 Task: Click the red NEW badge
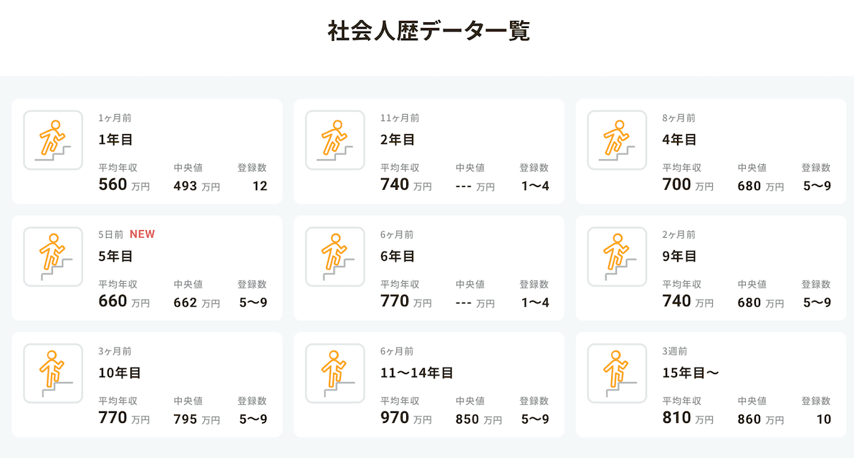pos(142,234)
